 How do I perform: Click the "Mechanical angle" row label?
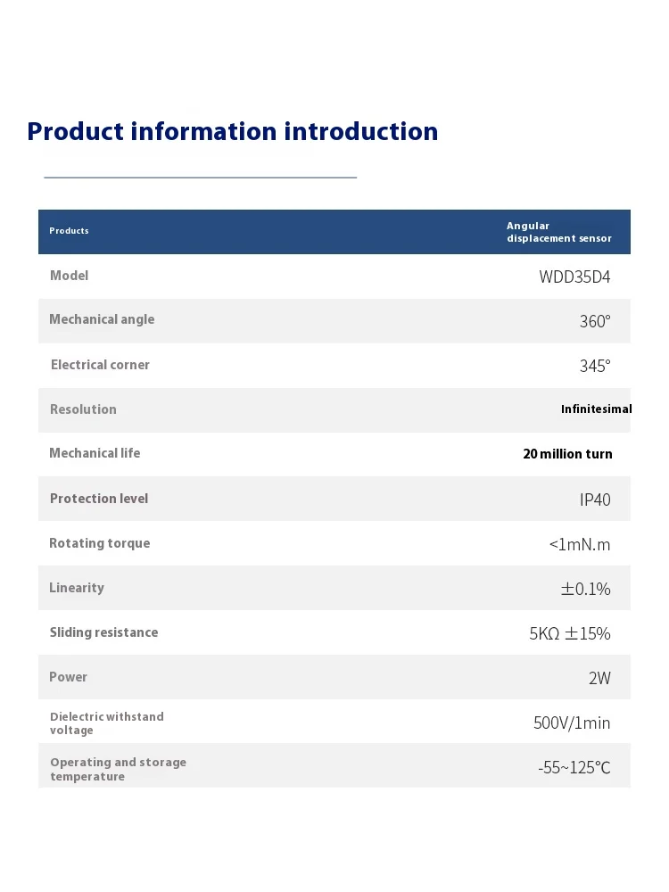pyautogui.click(x=102, y=319)
